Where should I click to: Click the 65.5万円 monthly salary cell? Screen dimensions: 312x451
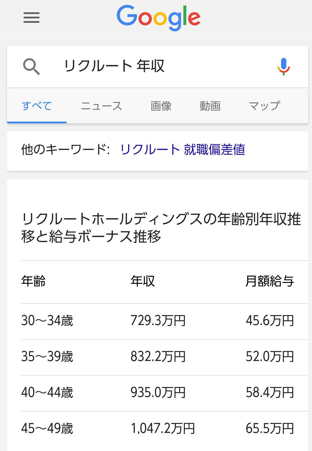(x=270, y=428)
